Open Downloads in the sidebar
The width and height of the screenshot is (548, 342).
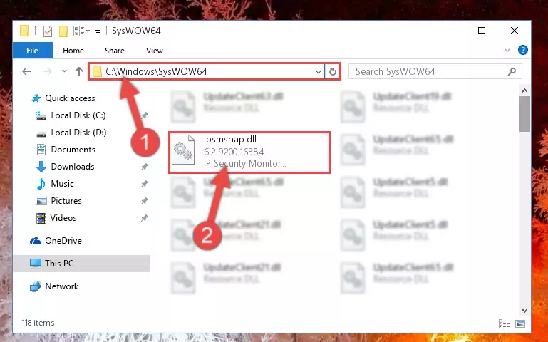[73, 167]
